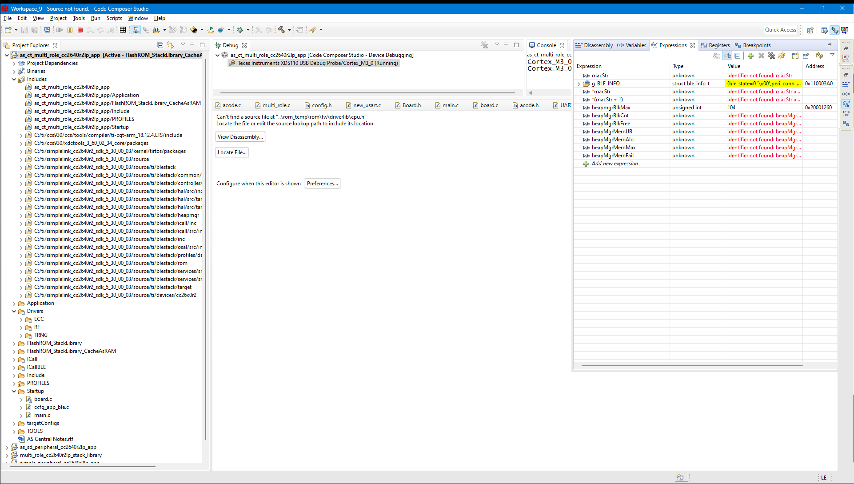
Task: Click Add new expression row
Action: (615, 164)
